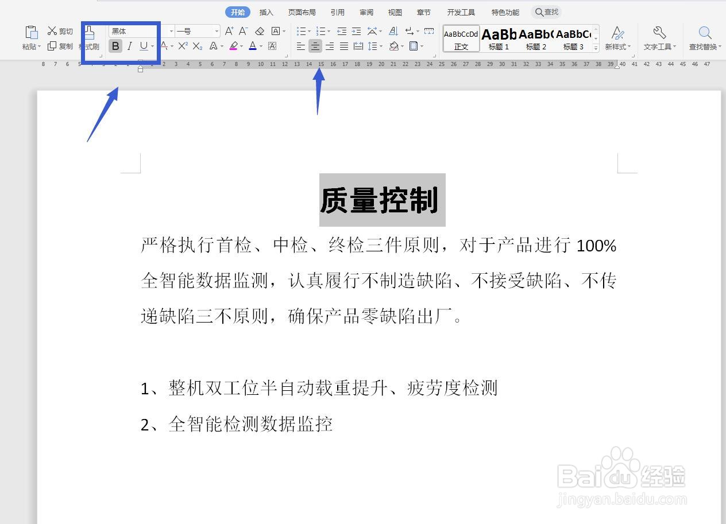Increase paragraph indent

[356, 31]
